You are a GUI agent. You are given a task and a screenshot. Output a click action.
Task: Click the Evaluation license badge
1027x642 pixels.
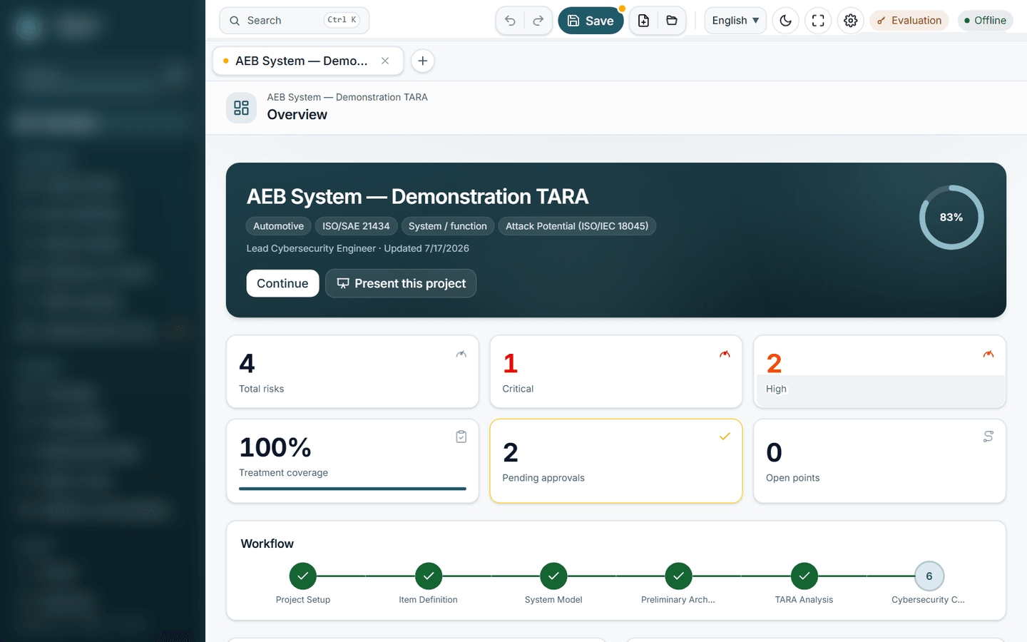click(909, 21)
